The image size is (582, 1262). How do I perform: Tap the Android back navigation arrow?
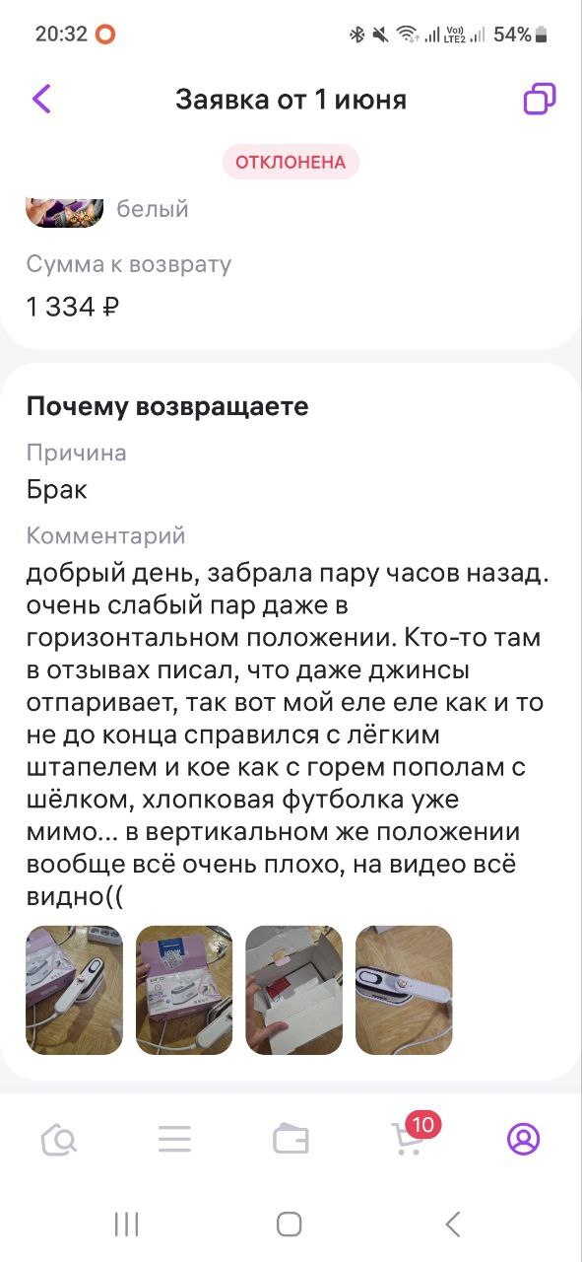pyautogui.click(x=453, y=1225)
